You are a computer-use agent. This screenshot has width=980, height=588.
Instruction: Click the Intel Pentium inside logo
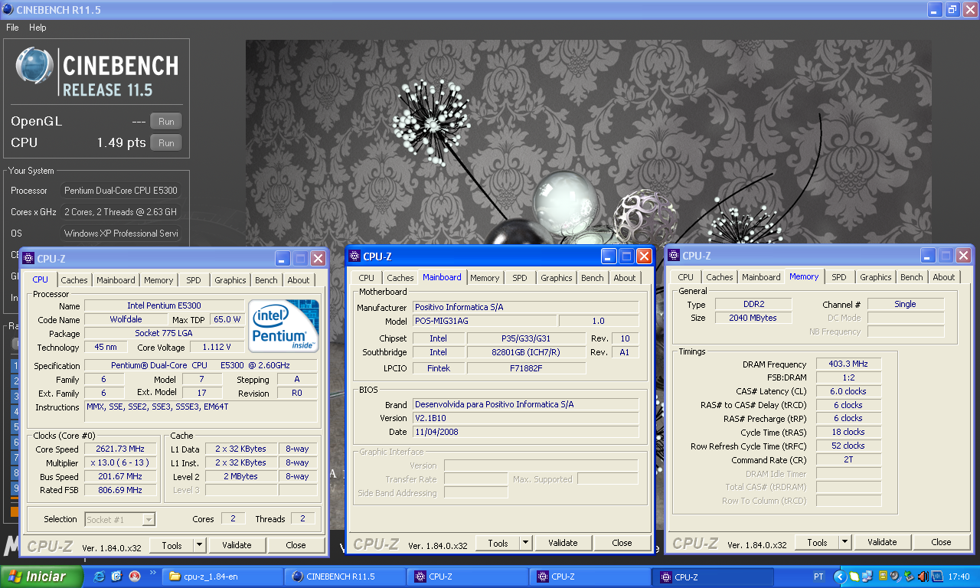click(x=284, y=325)
